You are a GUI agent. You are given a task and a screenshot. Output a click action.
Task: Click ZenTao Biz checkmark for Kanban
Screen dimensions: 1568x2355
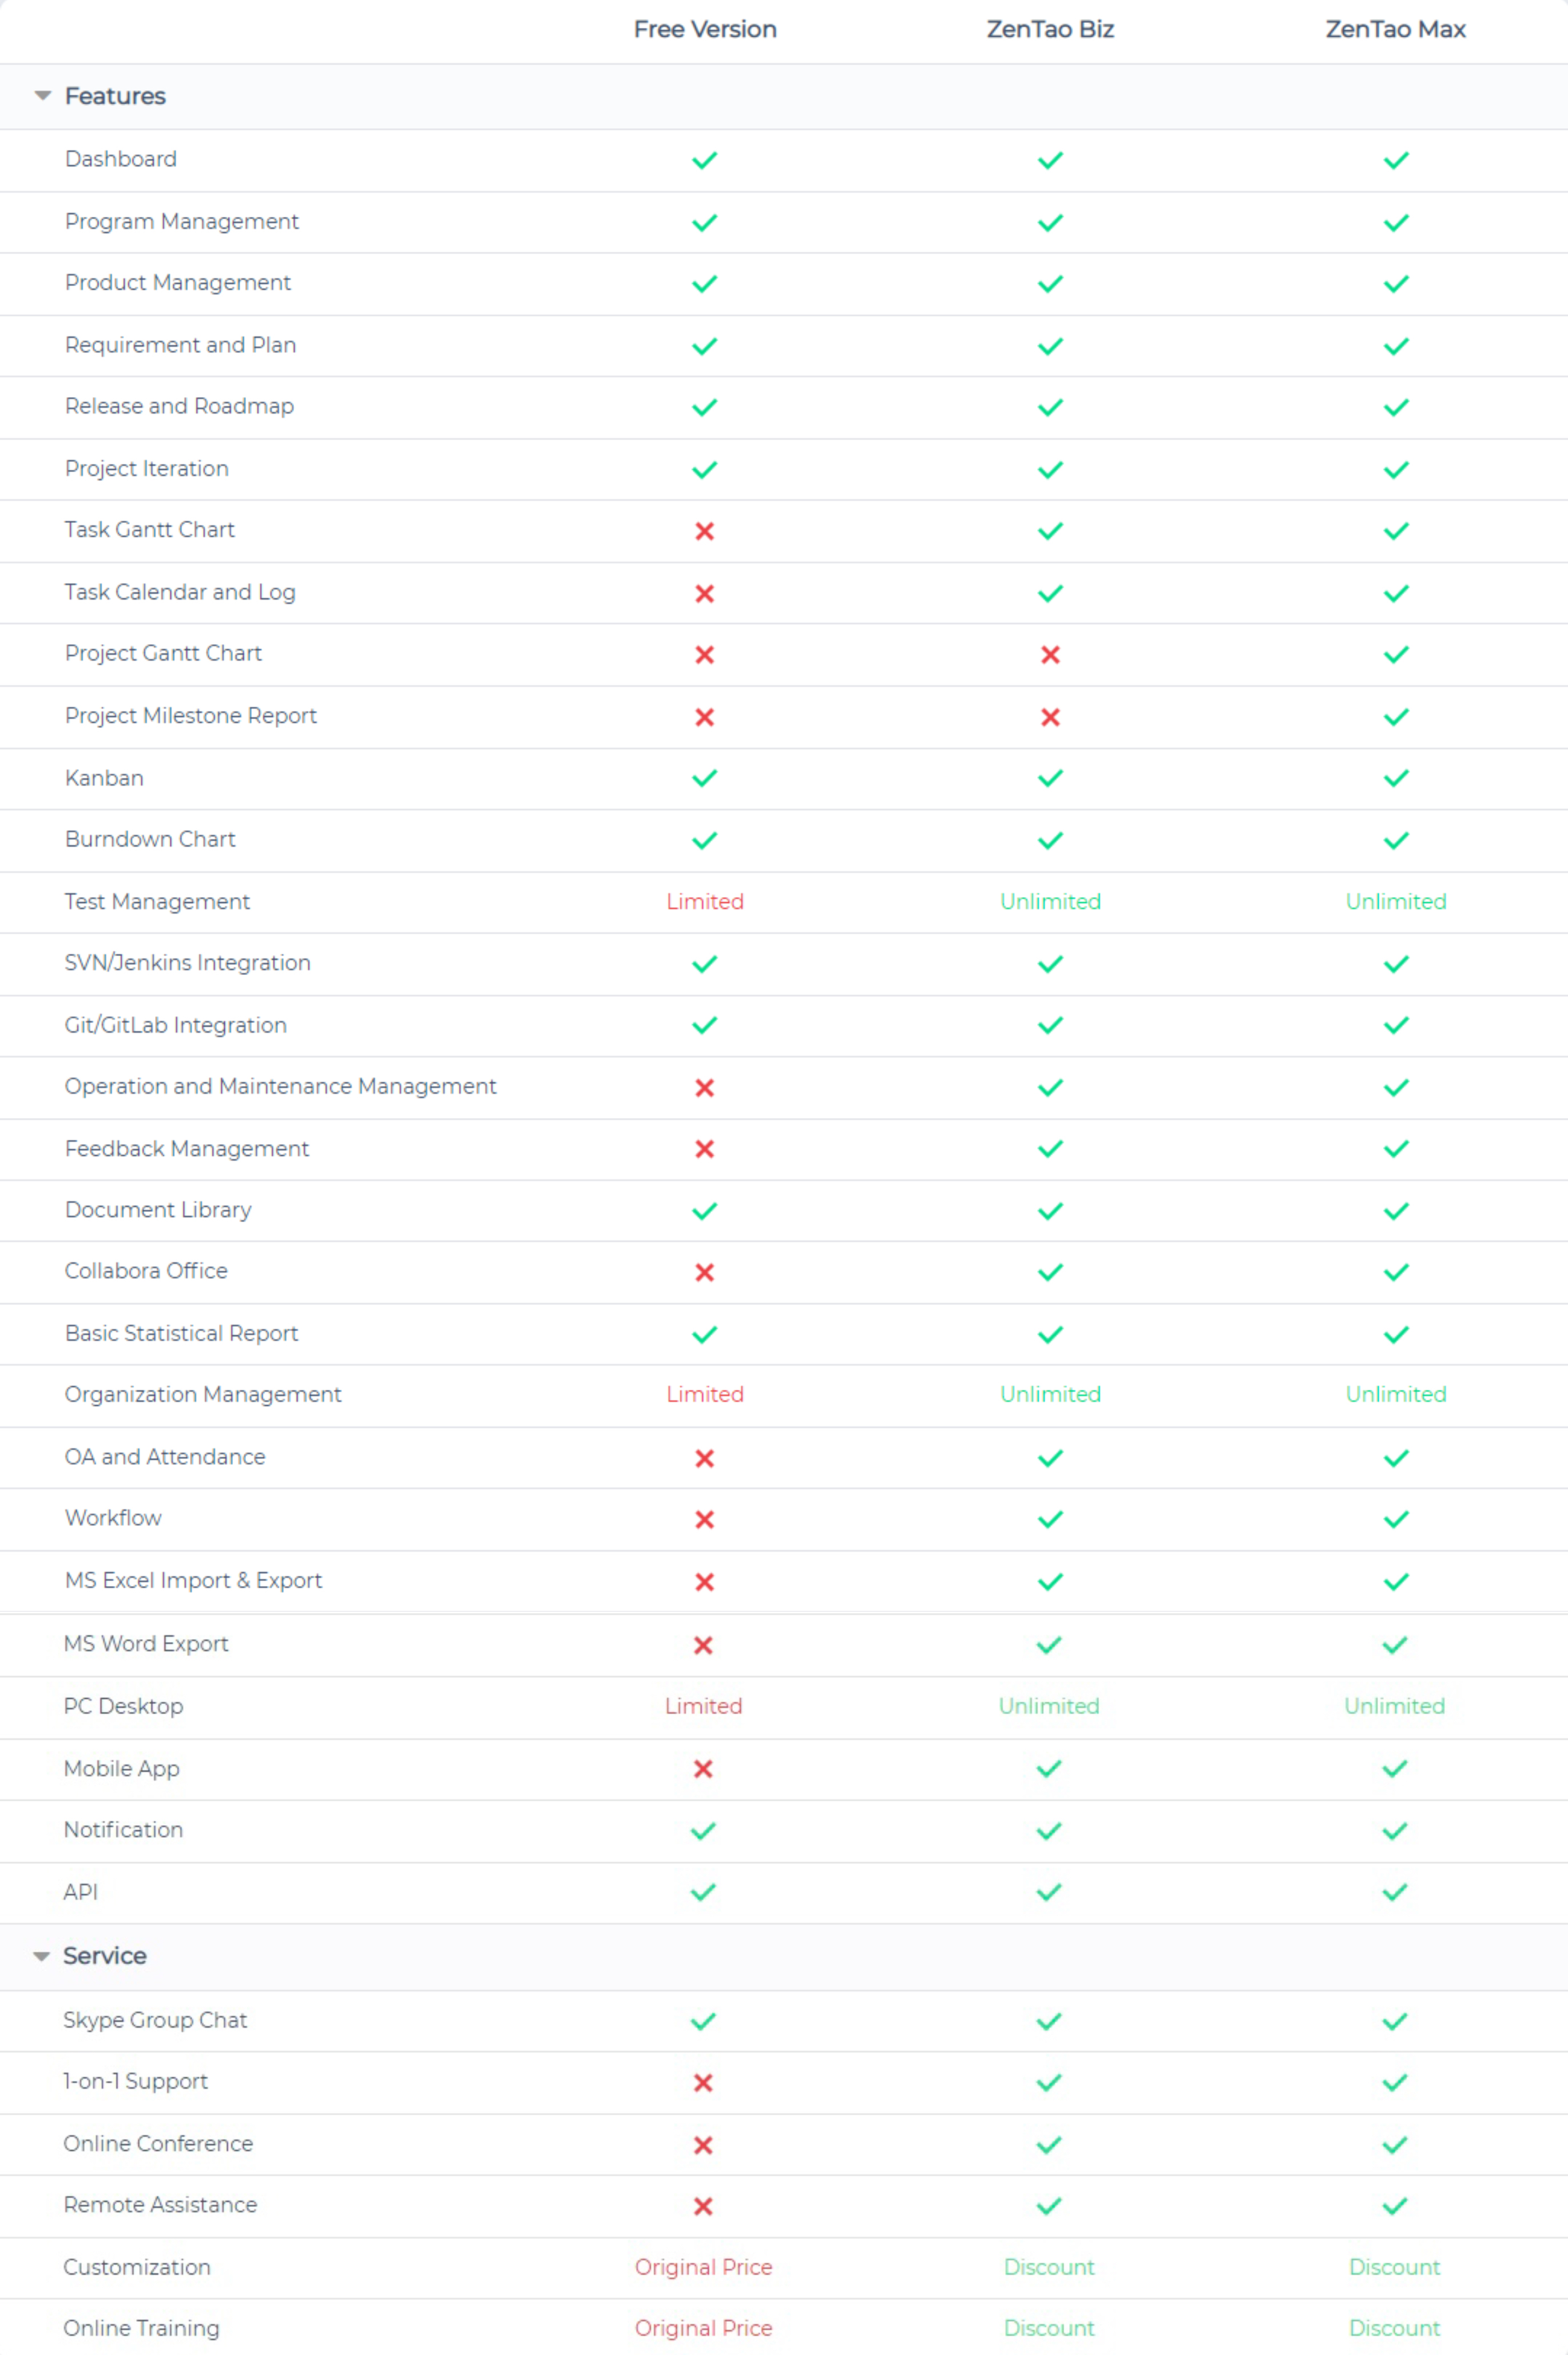click(1050, 778)
